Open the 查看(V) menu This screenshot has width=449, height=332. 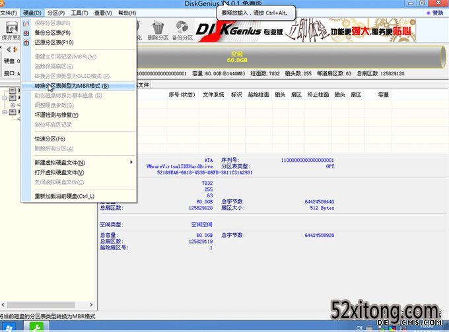[x=103, y=13]
